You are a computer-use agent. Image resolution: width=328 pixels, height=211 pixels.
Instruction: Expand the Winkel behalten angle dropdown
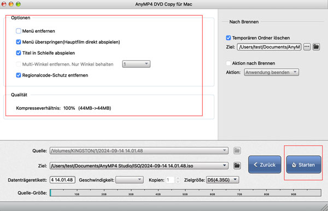[136, 64]
